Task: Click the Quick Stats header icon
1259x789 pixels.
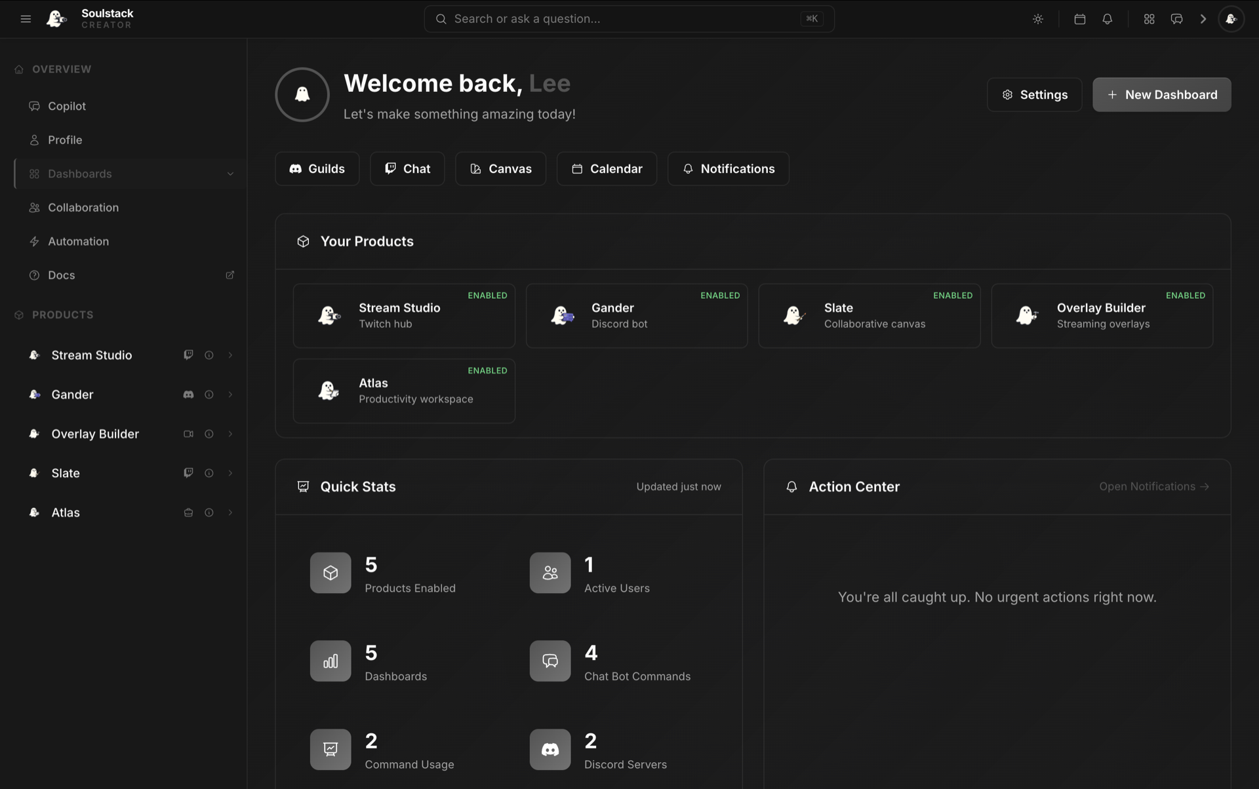Action: tap(303, 486)
